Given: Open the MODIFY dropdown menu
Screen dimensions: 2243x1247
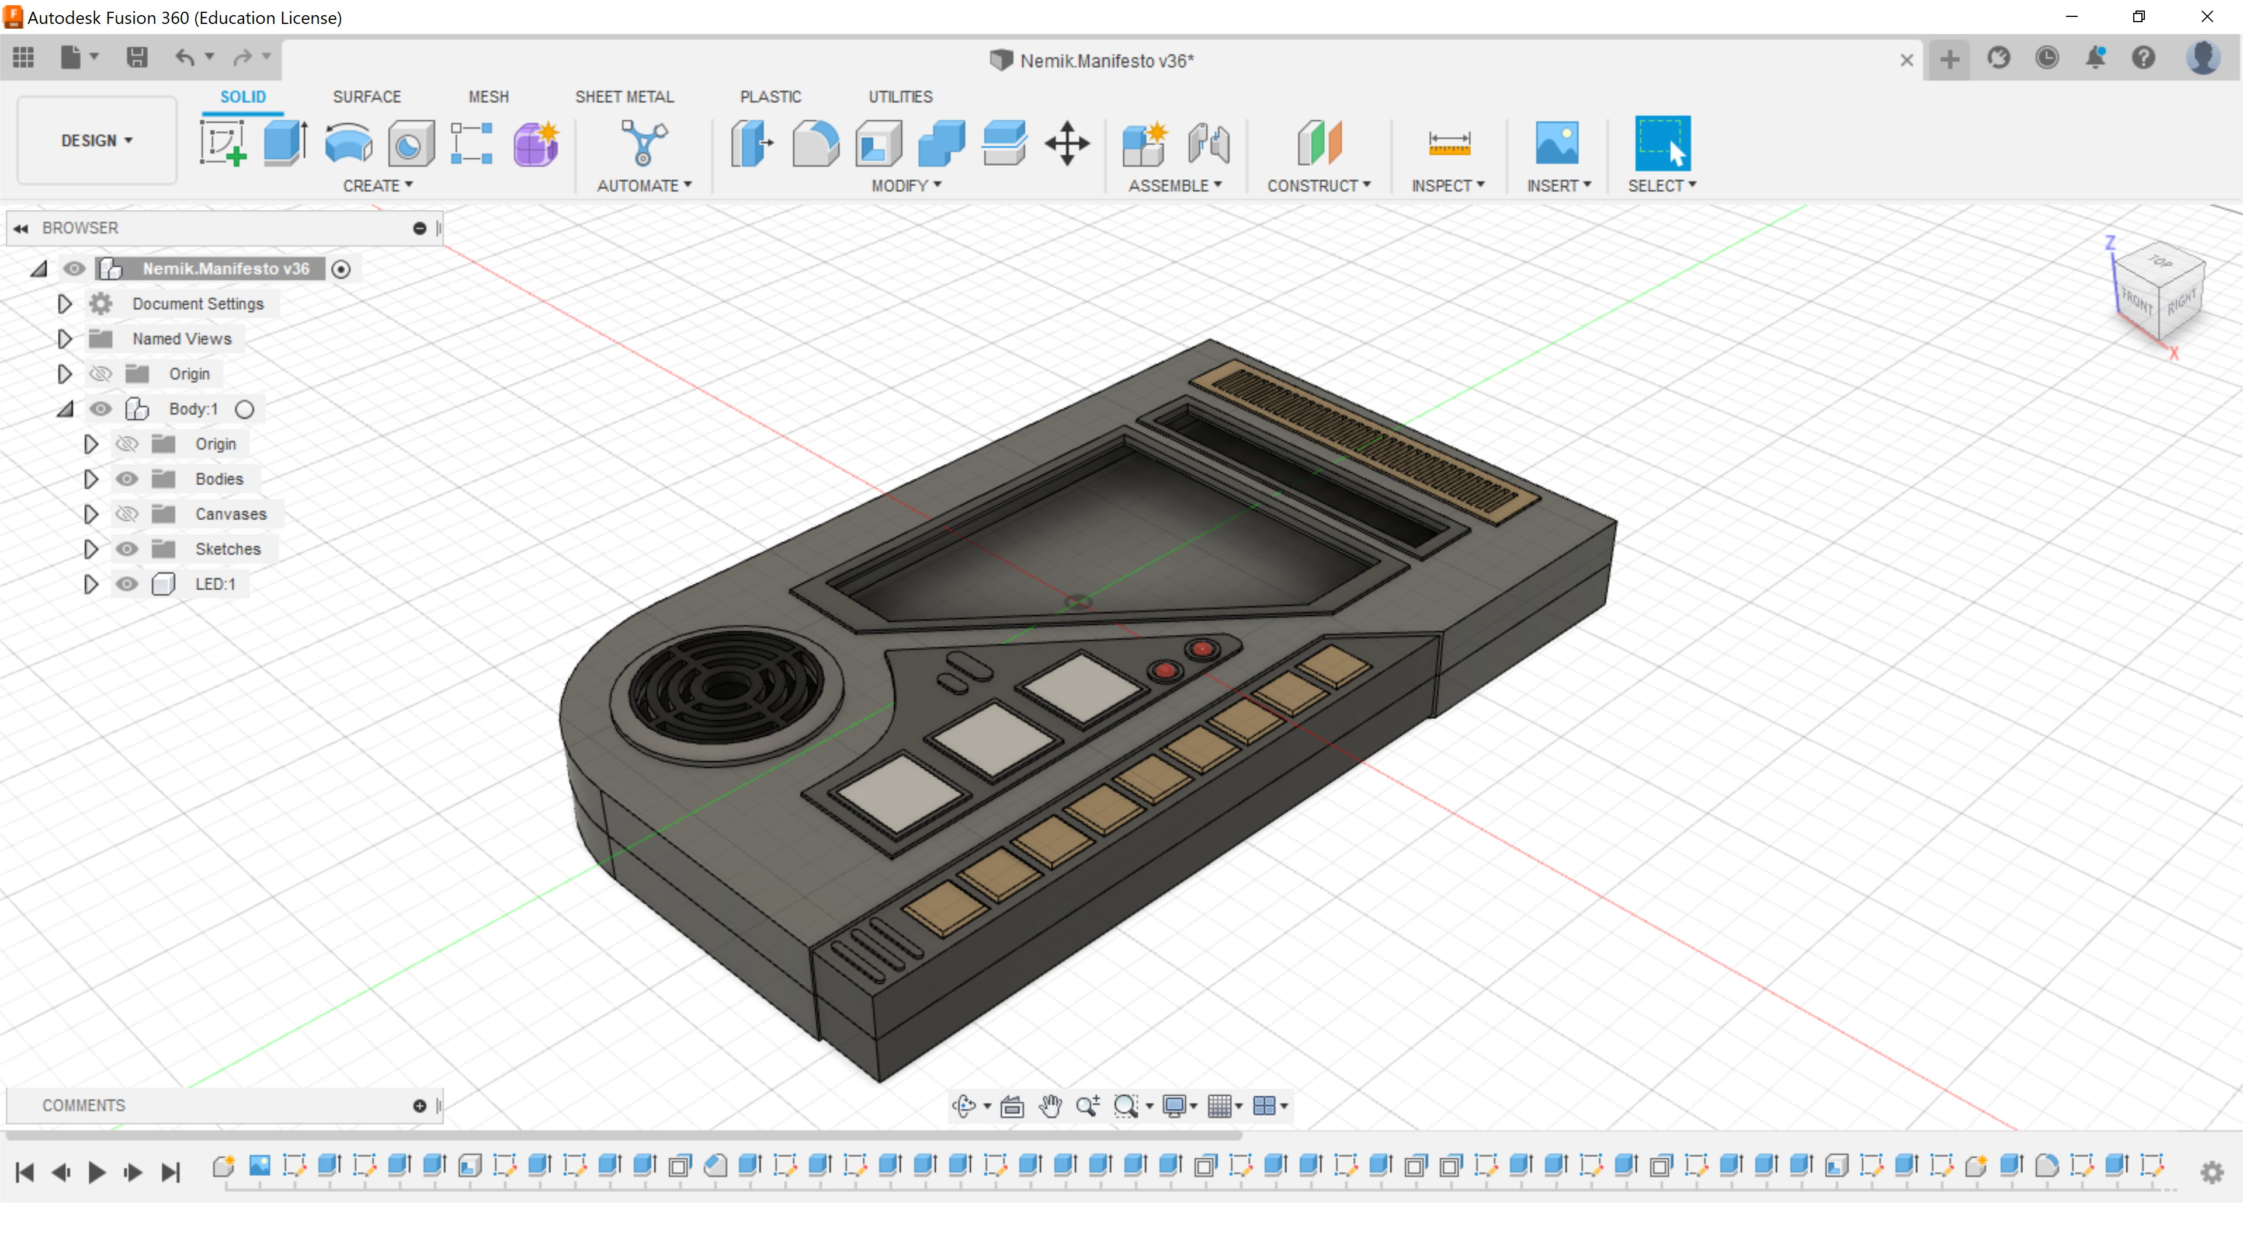Looking at the screenshot, I should 907,185.
